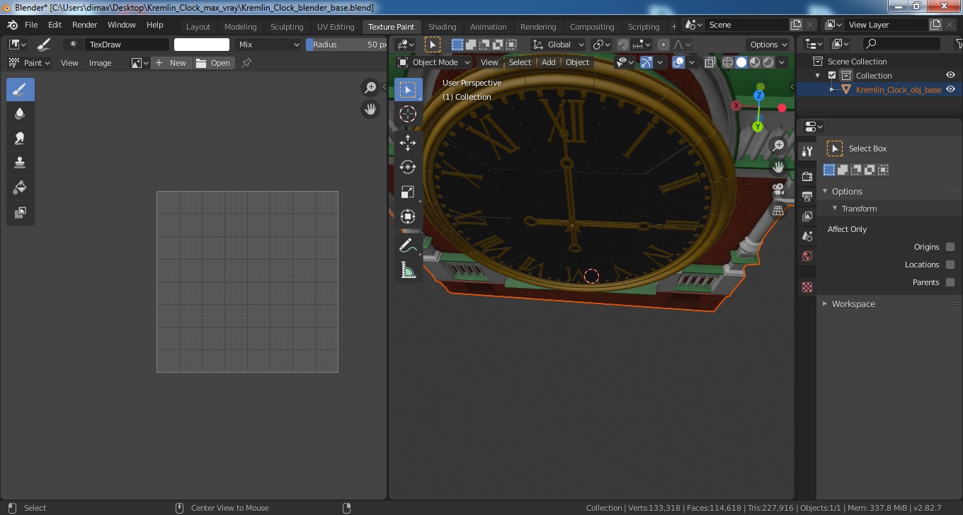This screenshot has width=963, height=515.
Task: Switch to the Shading workspace tab
Action: 443,27
